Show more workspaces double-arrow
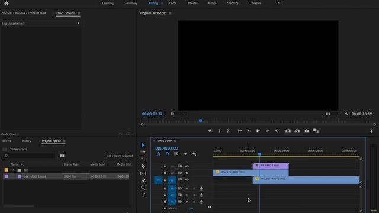The height and width of the screenshot is (213, 379). tap(279, 3)
